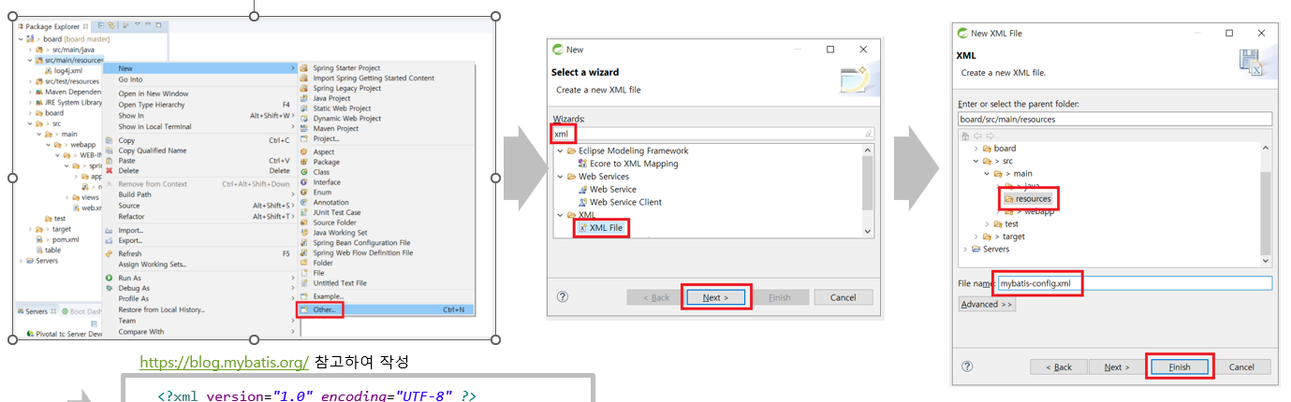Open the New submenu entry
1291x402 pixels.
click(x=201, y=68)
